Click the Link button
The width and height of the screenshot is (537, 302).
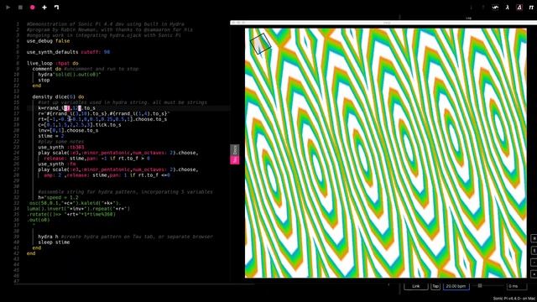(416, 286)
